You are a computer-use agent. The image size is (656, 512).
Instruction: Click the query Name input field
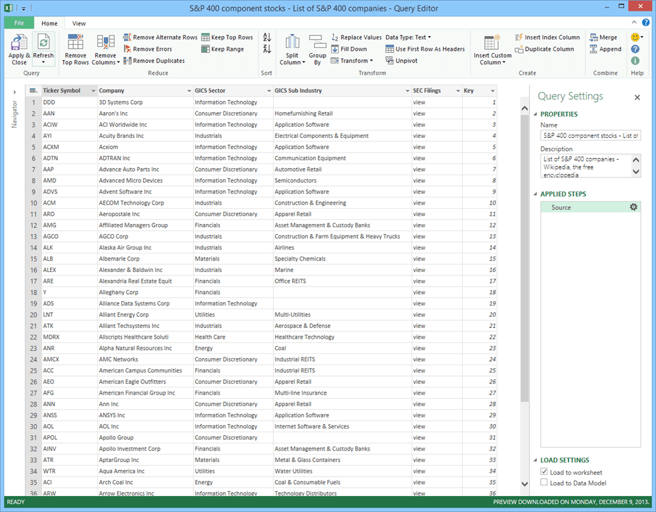coord(590,135)
